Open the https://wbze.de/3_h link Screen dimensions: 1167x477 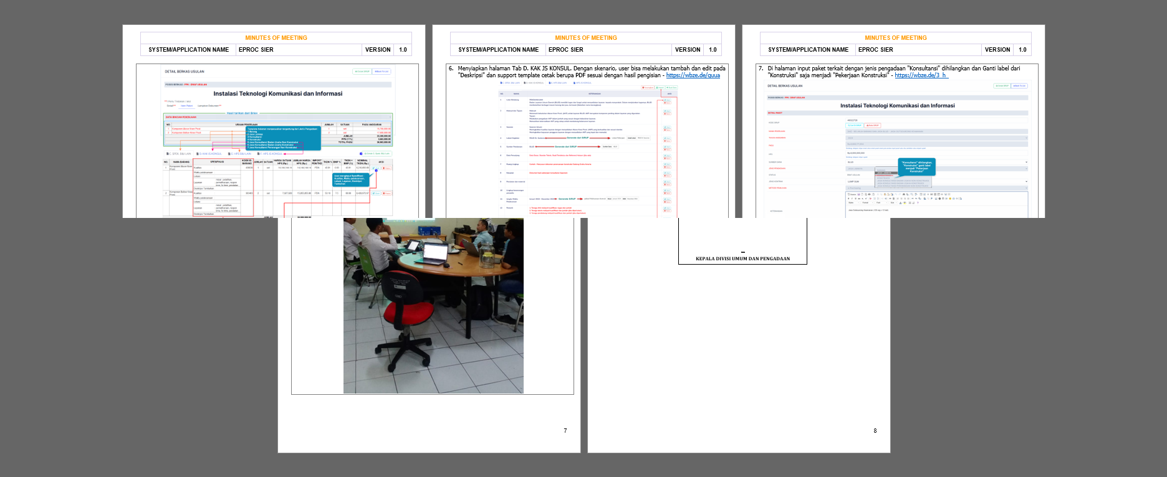tap(921, 75)
